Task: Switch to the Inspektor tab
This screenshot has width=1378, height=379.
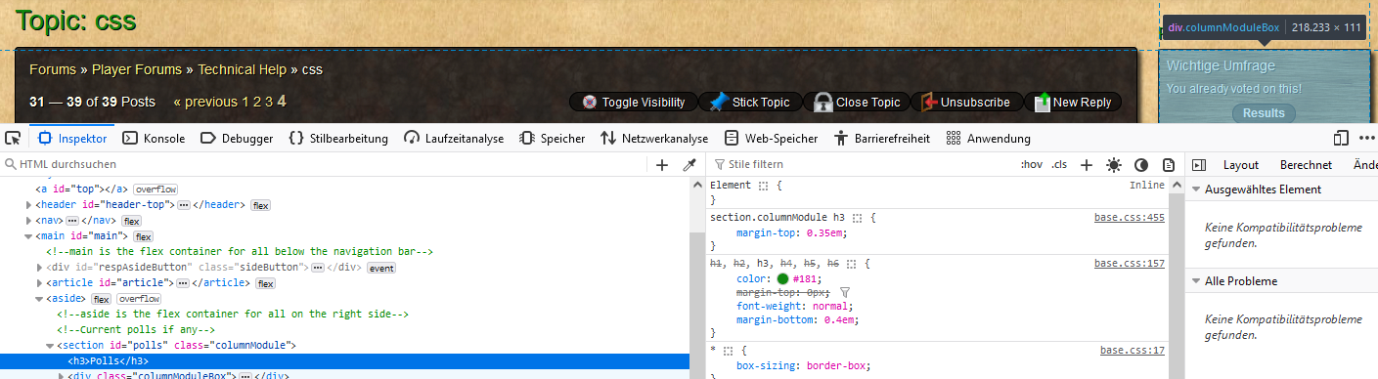Action: click(x=71, y=139)
